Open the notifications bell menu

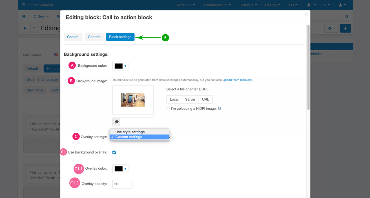pos(311,5)
